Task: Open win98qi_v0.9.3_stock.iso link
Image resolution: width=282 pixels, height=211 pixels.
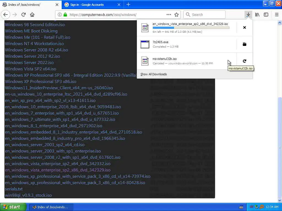Action: pyautogui.click(x=28, y=195)
